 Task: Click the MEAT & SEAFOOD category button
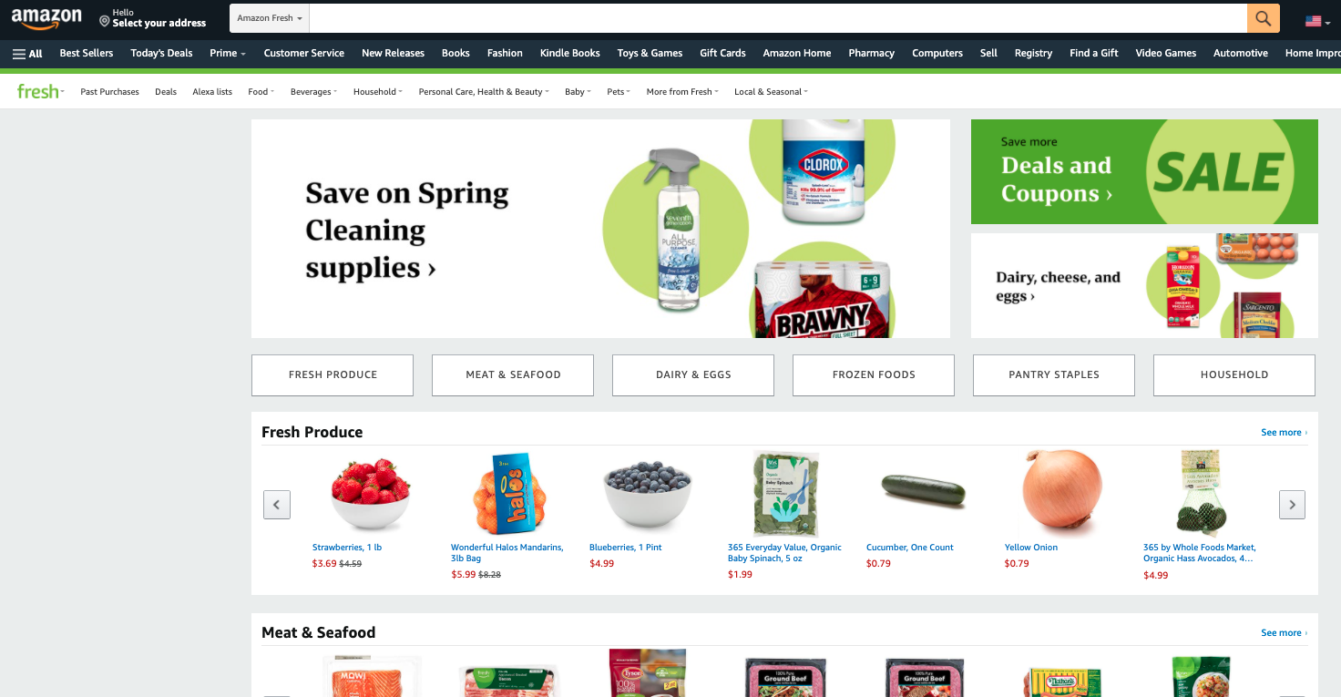(x=513, y=375)
